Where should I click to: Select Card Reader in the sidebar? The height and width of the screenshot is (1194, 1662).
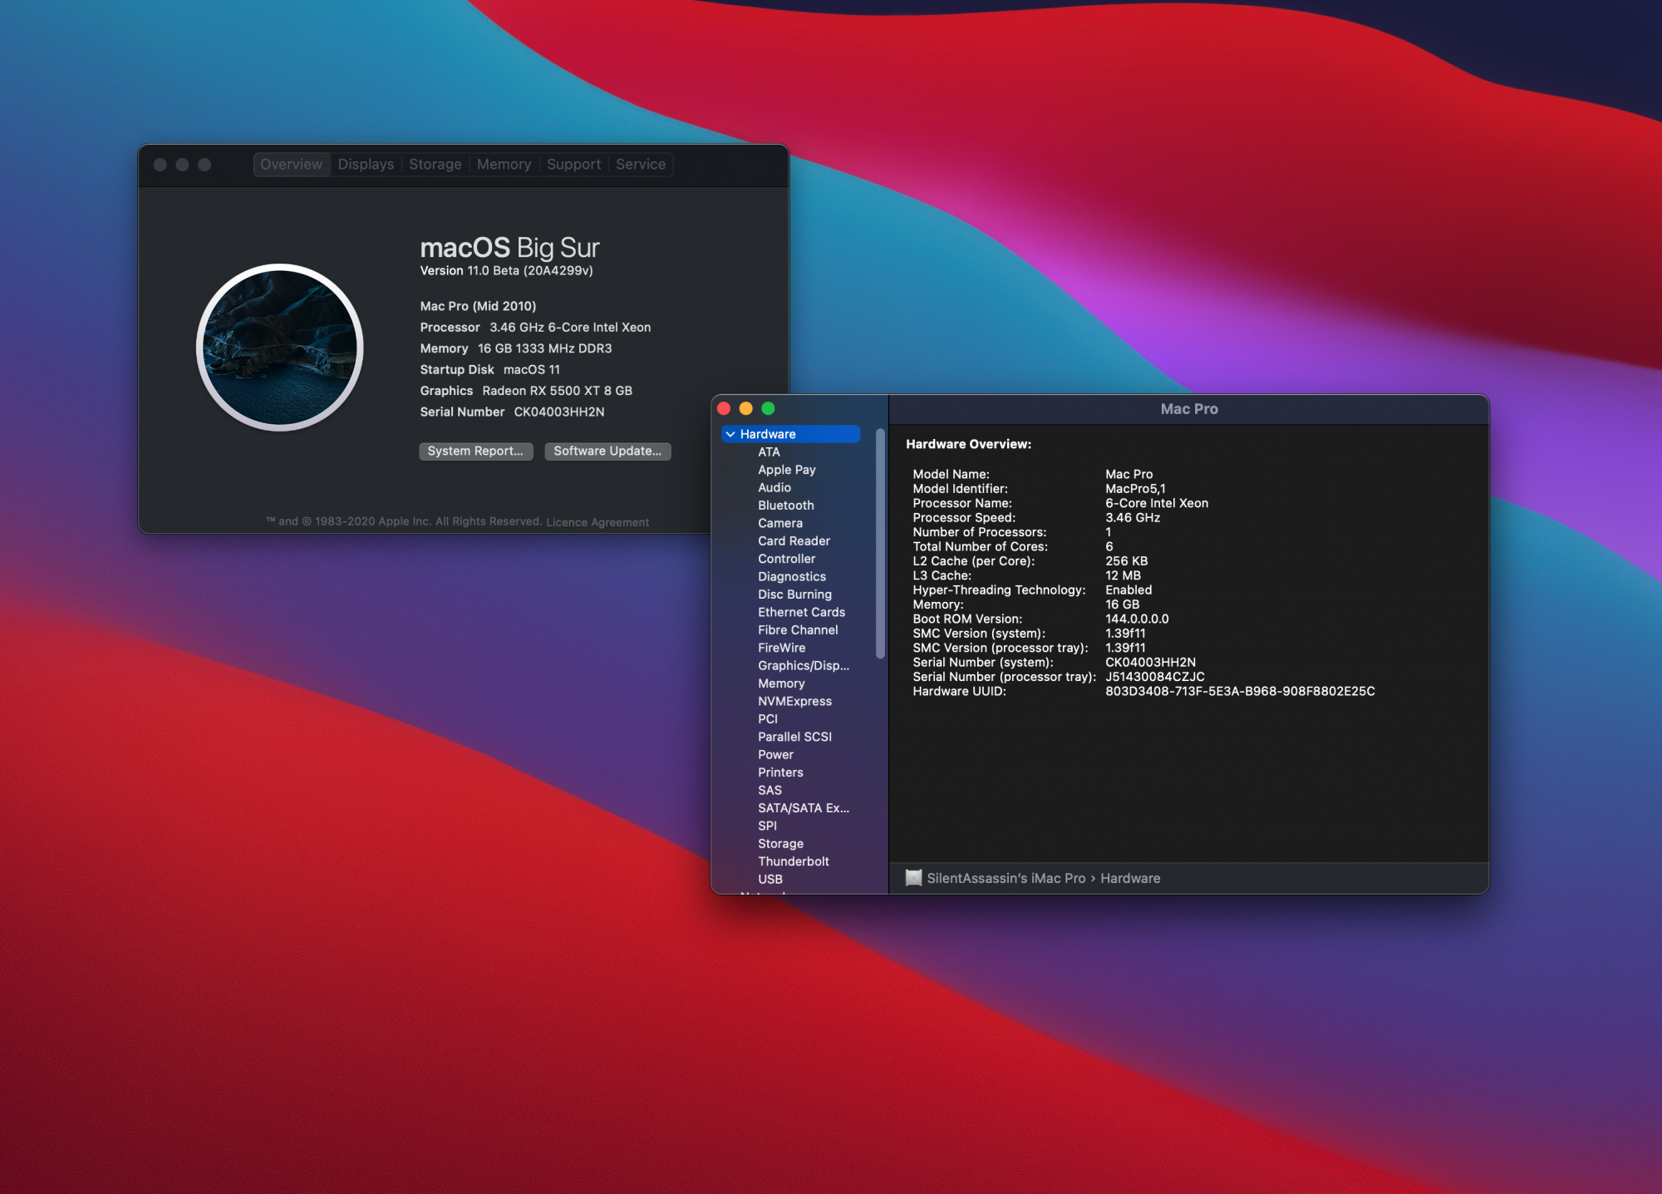(x=794, y=541)
